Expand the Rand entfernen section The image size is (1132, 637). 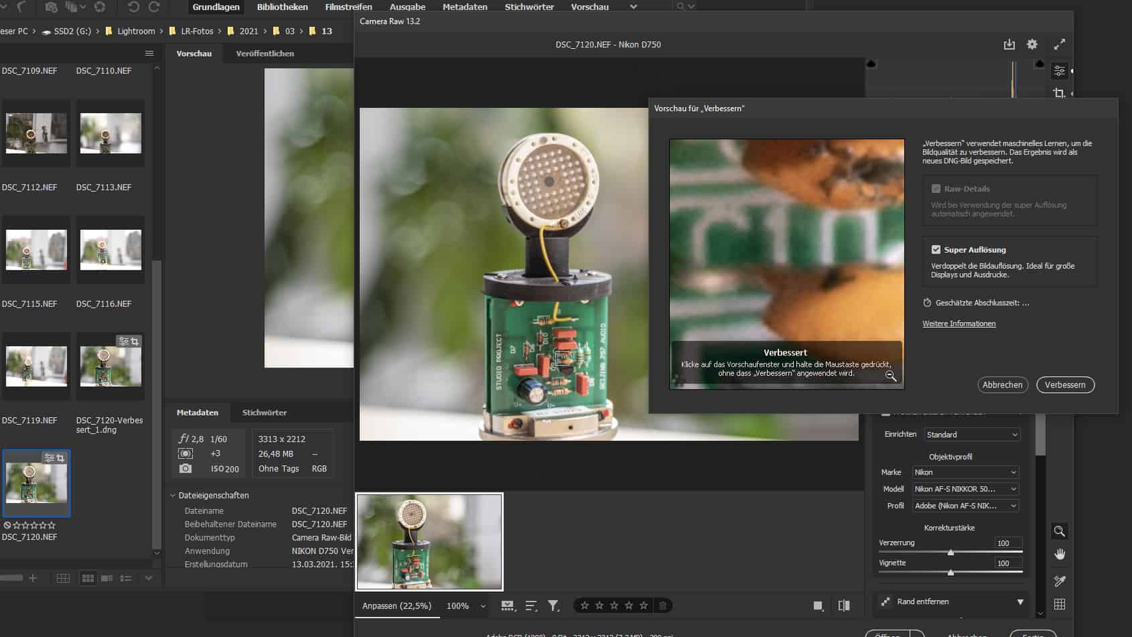click(x=1021, y=601)
